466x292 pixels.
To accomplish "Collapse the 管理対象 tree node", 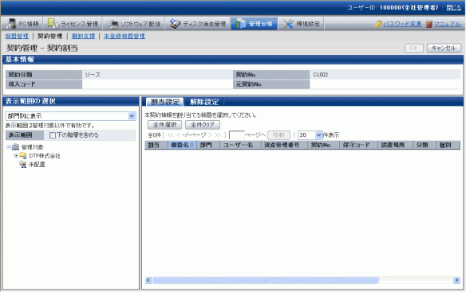I will coord(9,147).
